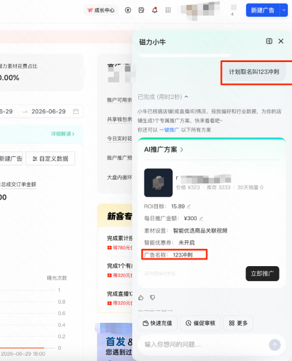Collapse the 已完成 (用时2秒) section
Viewport: 292px width, 361px height.
[x=187, y=97]
